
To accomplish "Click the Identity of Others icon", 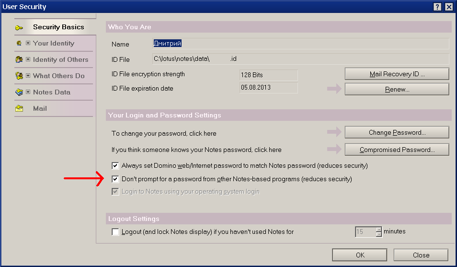I will coord(19,59).
